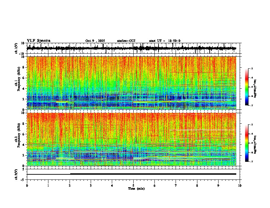This screenshot has height=208, width=270.
Task: Click the "station=OUI" header label
Action: point(126,41)
